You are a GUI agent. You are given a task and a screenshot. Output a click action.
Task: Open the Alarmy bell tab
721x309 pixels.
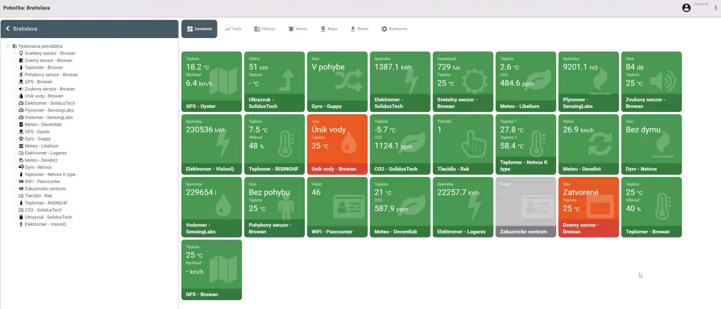pos(298,29)
